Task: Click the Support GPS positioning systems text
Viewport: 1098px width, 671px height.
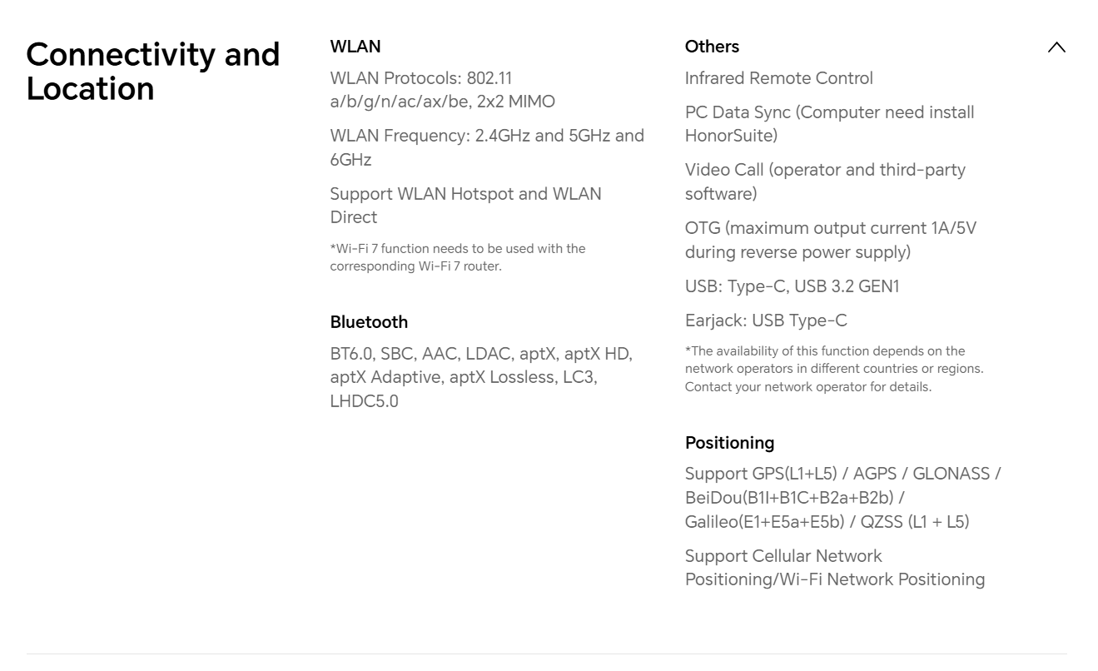Action: click(842, 498)
